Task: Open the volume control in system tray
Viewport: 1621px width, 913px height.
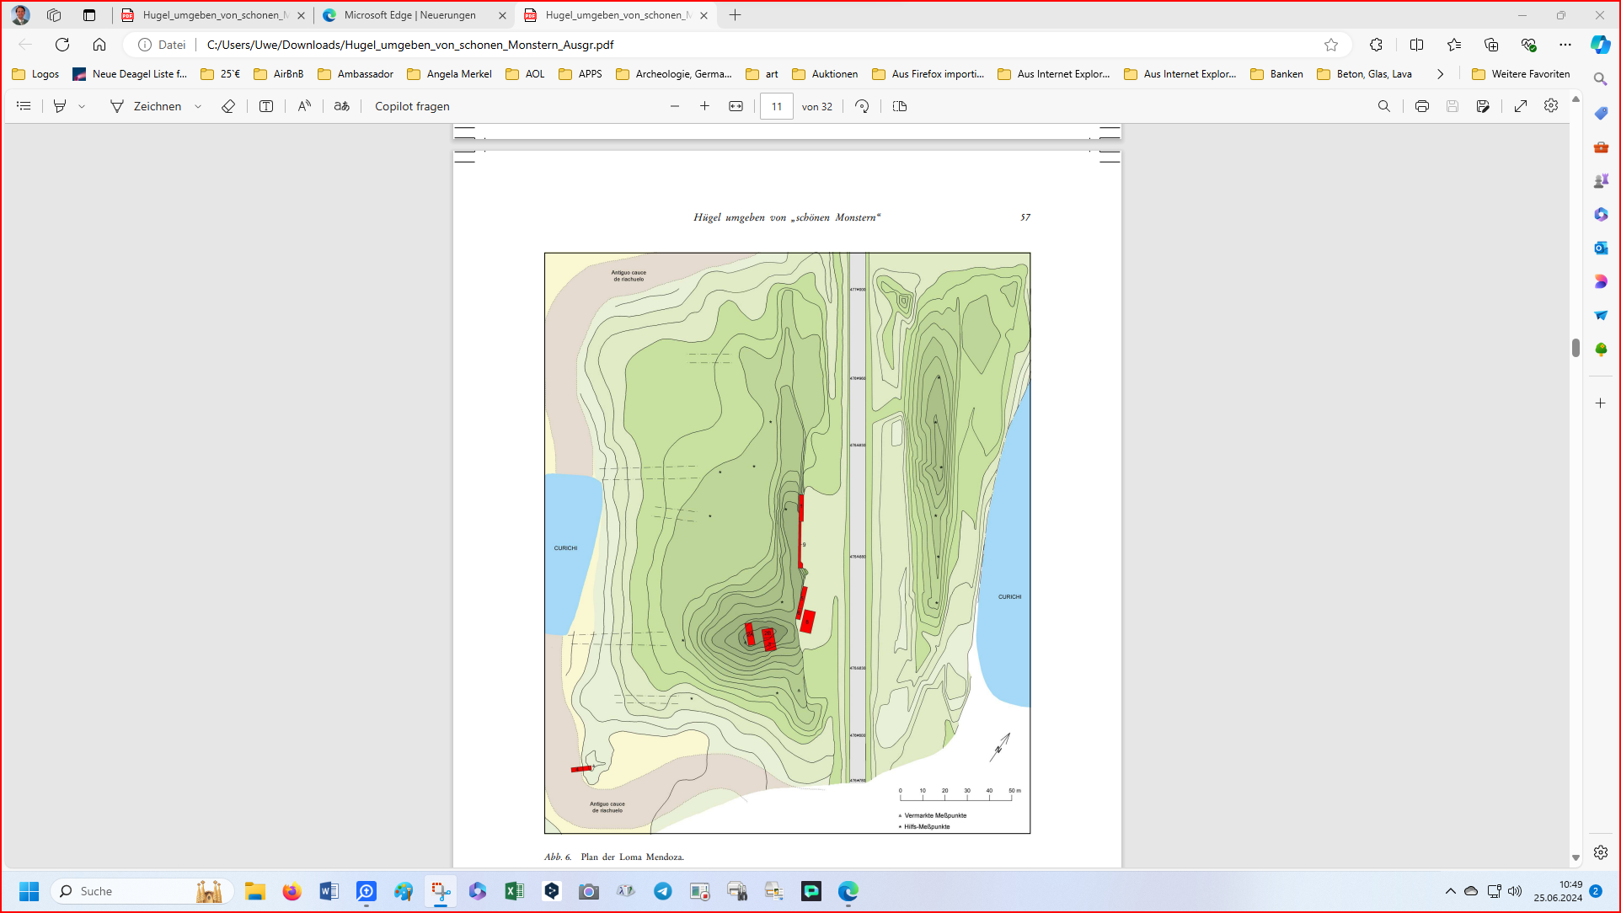Action: 1515,891
